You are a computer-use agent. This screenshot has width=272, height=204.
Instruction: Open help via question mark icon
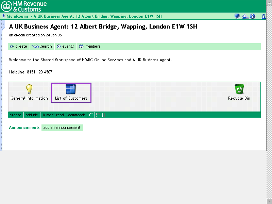click(x=253, y=16)
